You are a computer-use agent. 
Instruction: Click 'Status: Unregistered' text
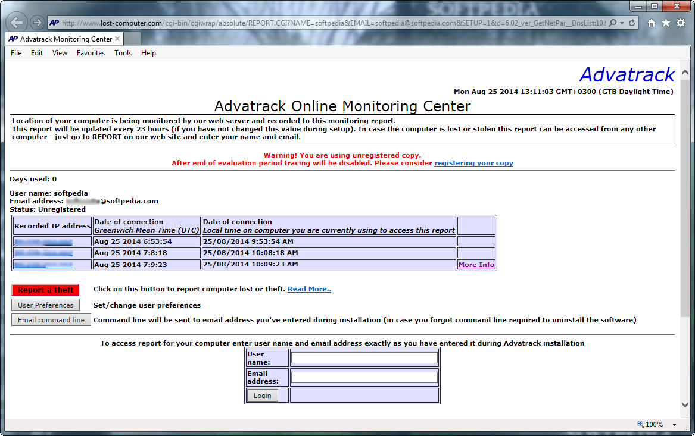point(48,209)
